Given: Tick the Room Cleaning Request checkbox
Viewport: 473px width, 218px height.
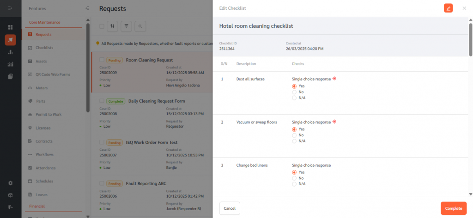Looking at the screenshot, I should (x=102, y=60).
